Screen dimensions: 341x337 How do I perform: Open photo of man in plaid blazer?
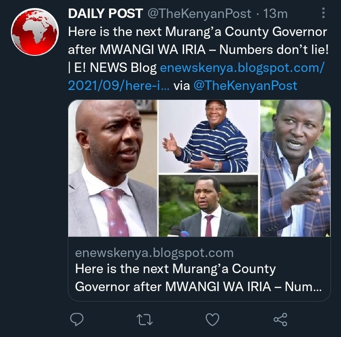tap(295, 168)
